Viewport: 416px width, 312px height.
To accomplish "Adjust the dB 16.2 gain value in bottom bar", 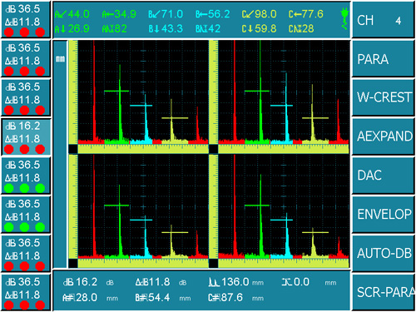I will (x=80, y=282).
